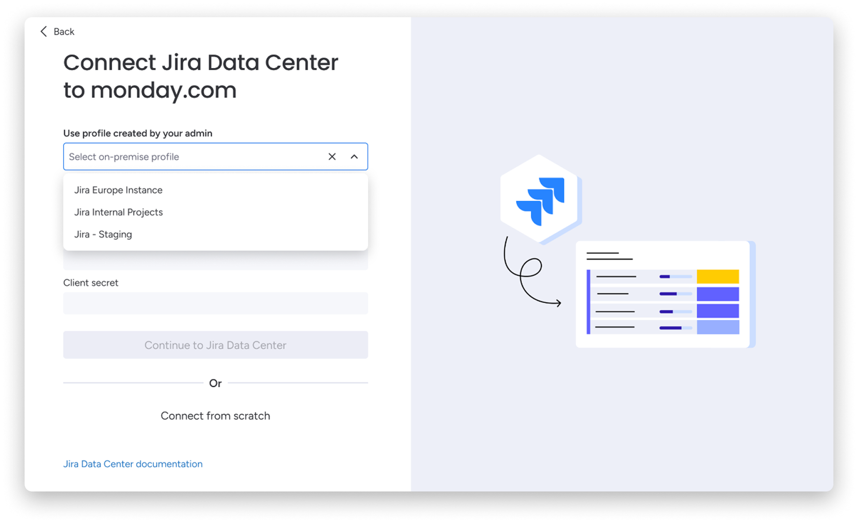Clear the on-premise profile selection
This screenshot has width=858, height=520.
[332, 156]
